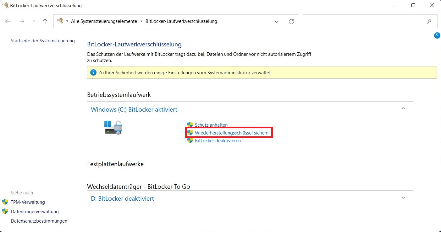Click the Datenträgerverwaltung icon in sidebar
This screenshot has height=232, width=441.
5,211
